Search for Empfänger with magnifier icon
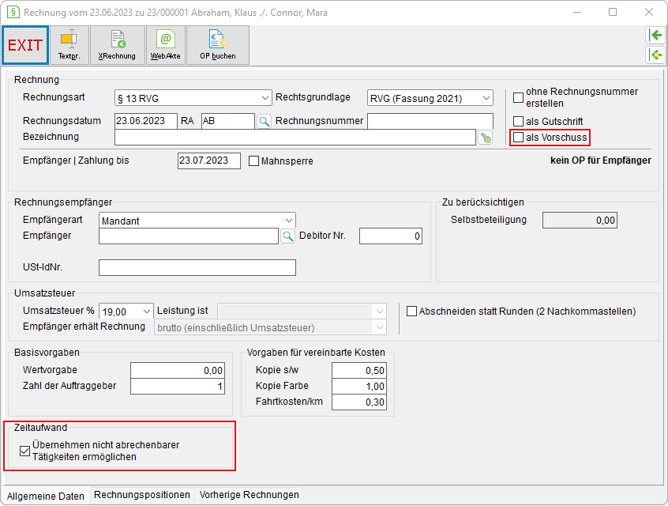 pyautogui.click(x=288, y=236)
